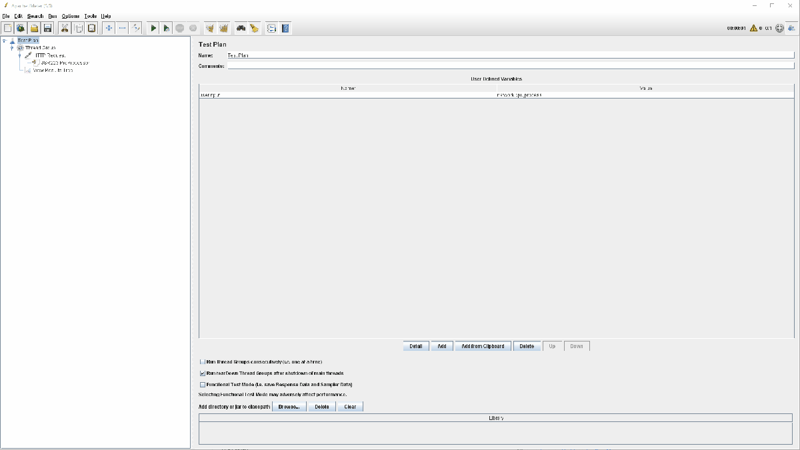Click Delete button beside Browse

[x=322, y=407]
